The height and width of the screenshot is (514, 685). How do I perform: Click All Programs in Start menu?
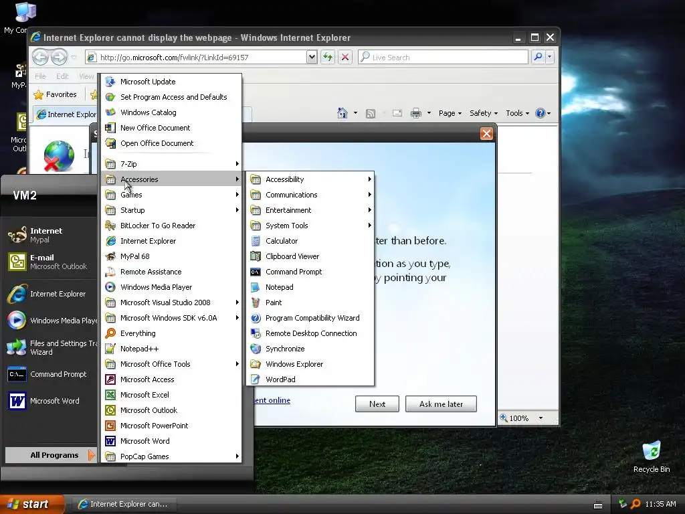(x=51, y=455)
